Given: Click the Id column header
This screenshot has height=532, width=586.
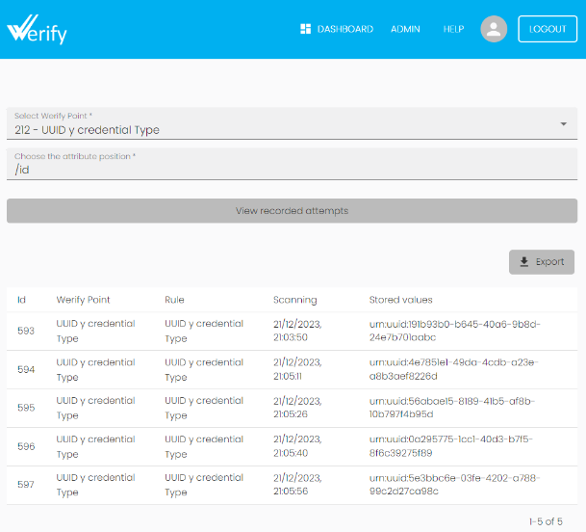Looking at the screenshot, I should point(21,300).
